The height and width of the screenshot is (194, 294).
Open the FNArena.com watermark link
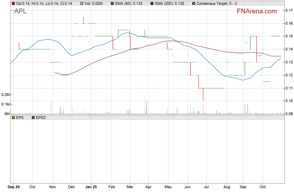[257, 11]
